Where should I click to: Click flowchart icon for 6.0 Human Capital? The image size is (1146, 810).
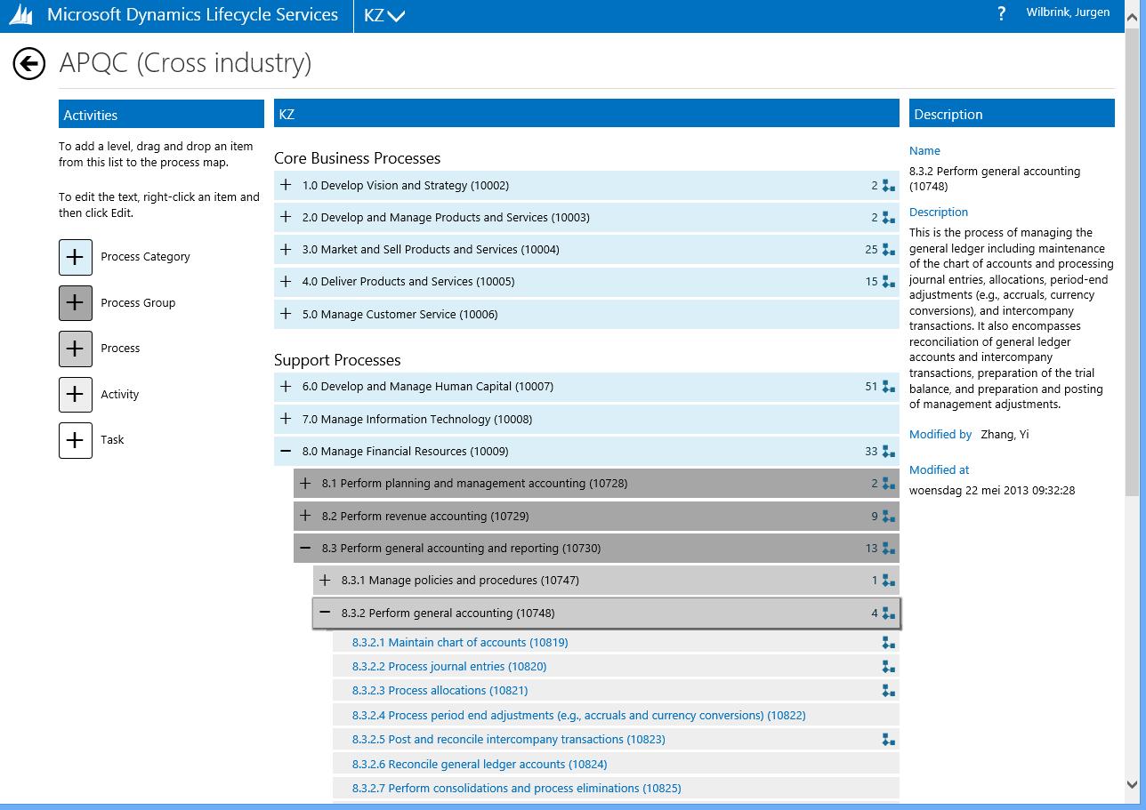[x=888, y=387]
